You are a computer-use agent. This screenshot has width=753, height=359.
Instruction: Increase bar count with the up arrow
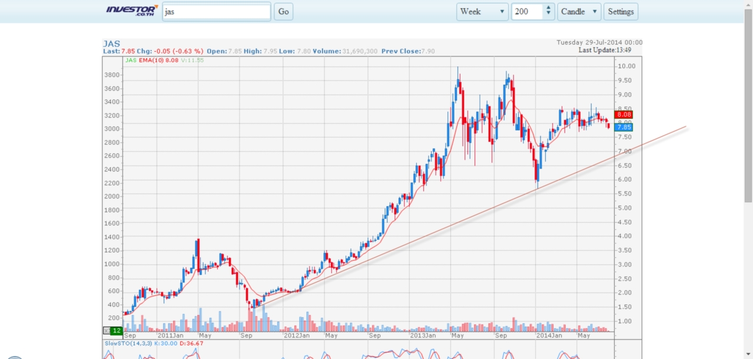tap(549, 8)
